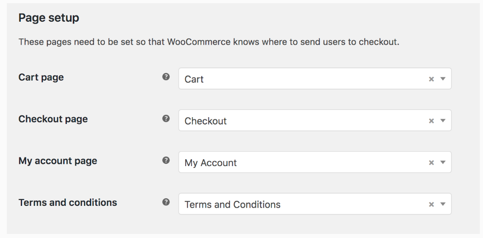Click the selected 'Cart' value text

(194, 79)
